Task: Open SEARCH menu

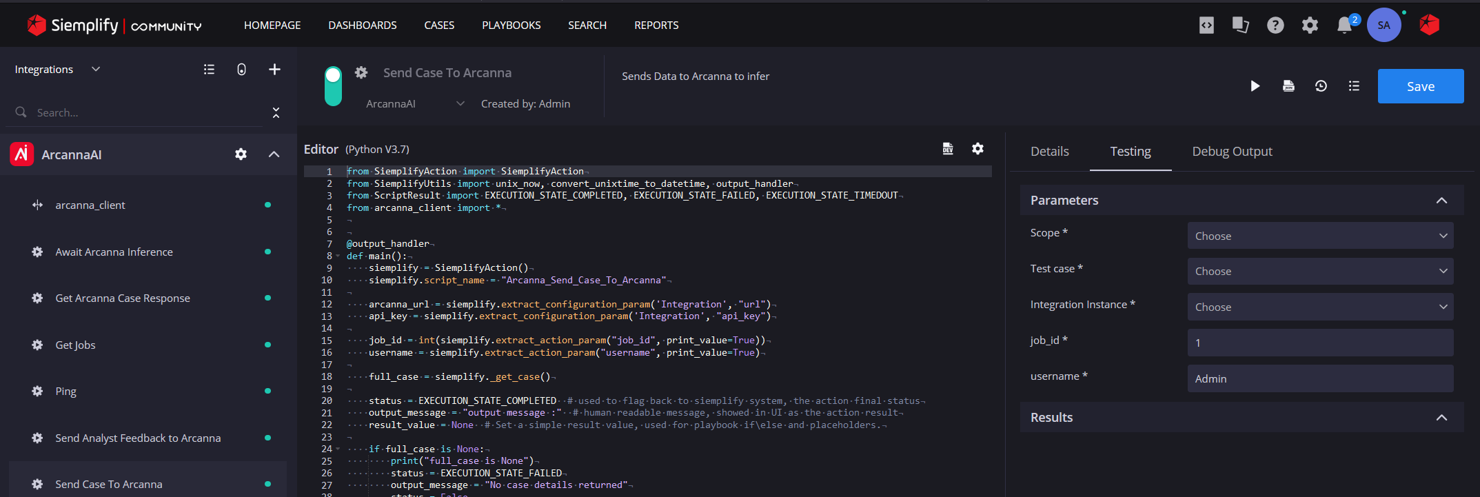Action: (587, 26)
